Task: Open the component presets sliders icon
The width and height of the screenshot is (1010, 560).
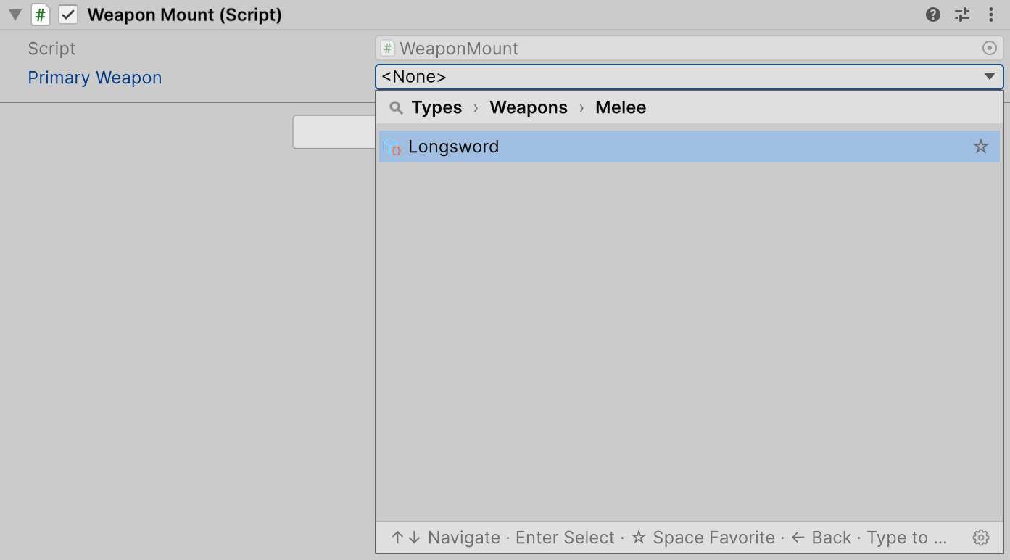Action: (x=962, y=15)
